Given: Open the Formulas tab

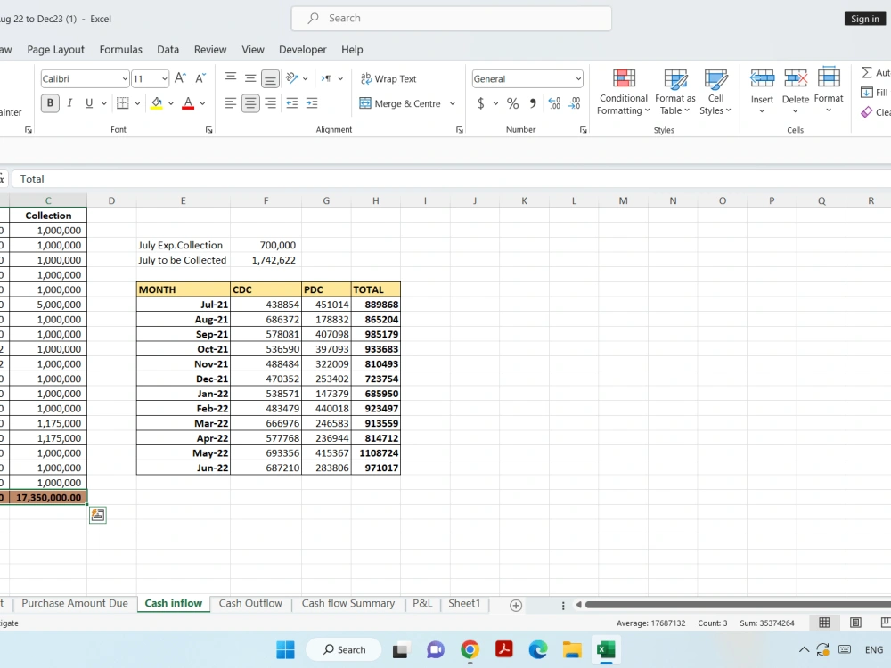Looking at the screenshot, I should point(120,49).
